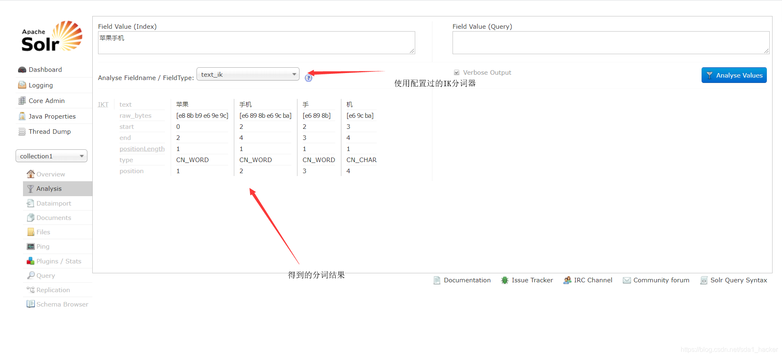
Task: Click the raw_bytes row label
Action: click(x=135, y=116)
